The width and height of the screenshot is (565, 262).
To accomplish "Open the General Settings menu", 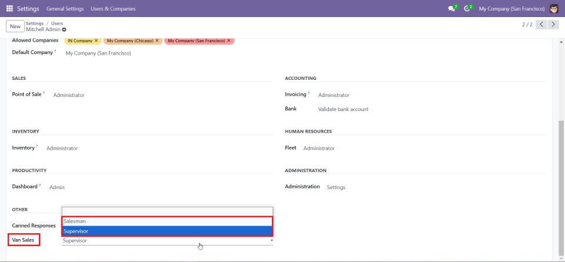I will [x=65, y=9].
